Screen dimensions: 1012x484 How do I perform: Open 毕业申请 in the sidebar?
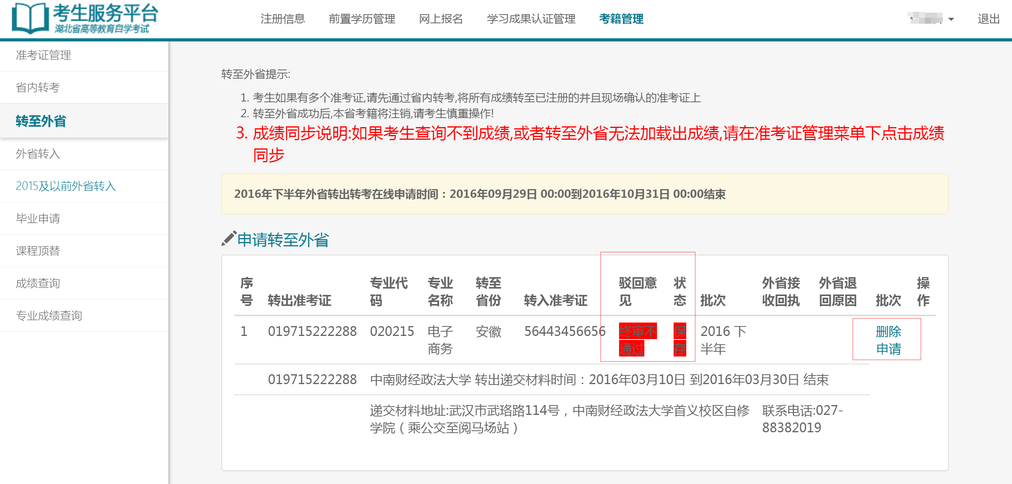[x=38, y=218]
